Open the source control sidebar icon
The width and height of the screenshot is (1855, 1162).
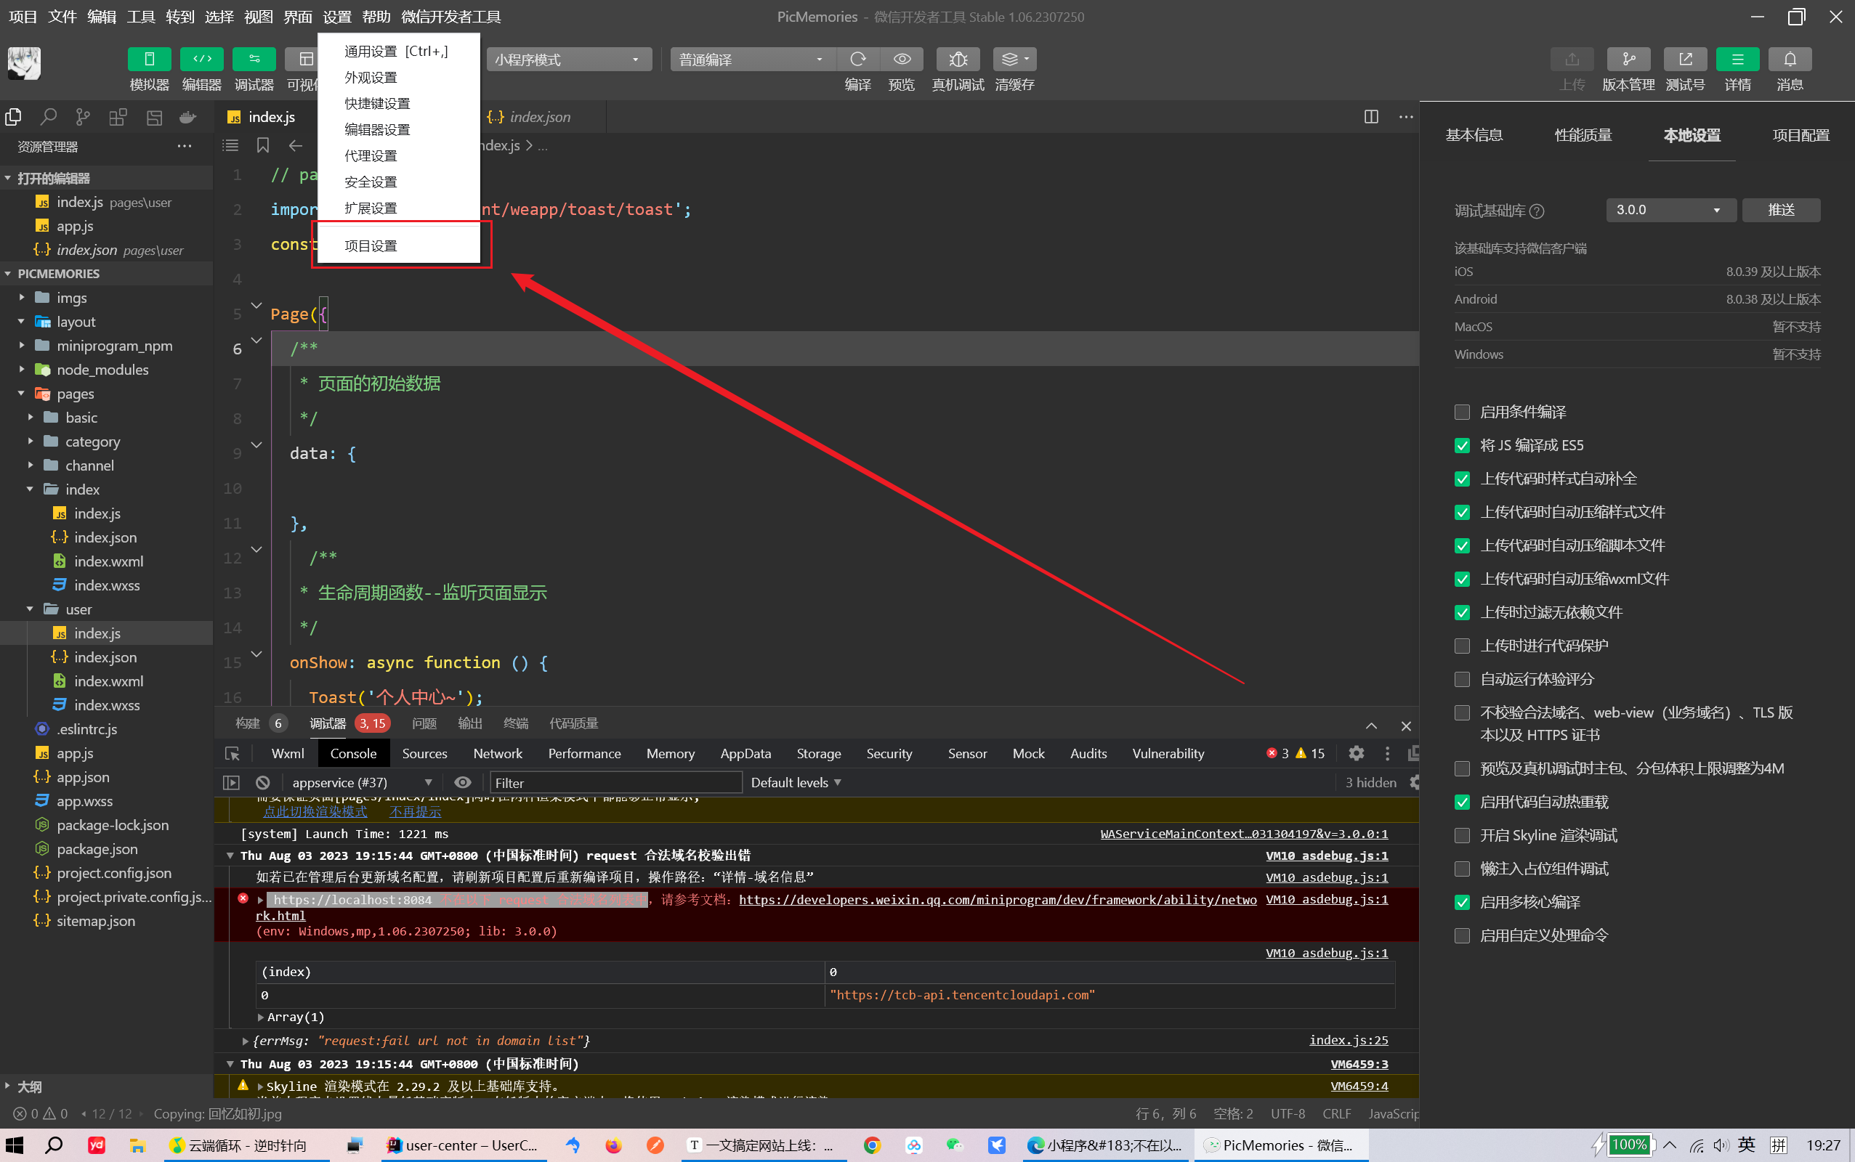[83, 117]
